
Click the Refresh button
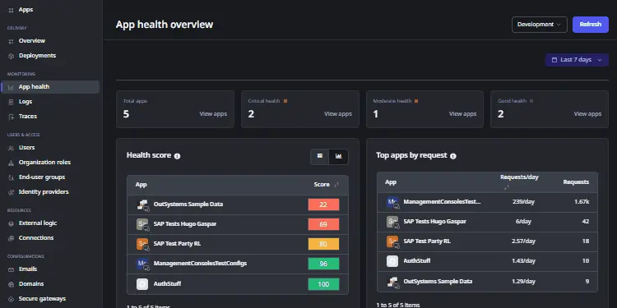[x=590, y=25]
